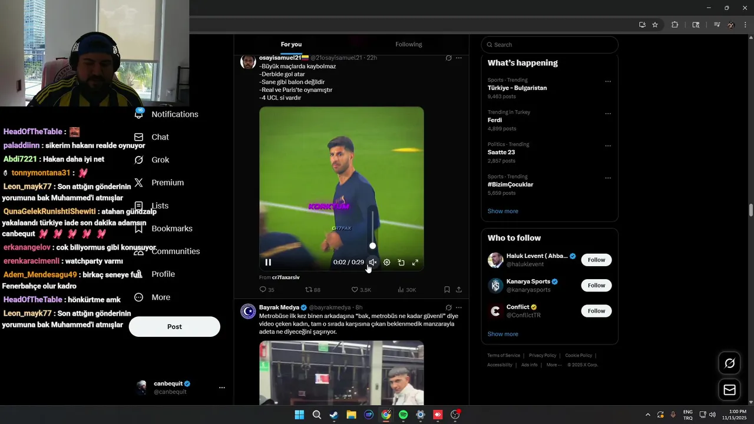This screenshot has width=754, height=424.
Task: Open File Explorer from taskbar
Action: click(351, 415)
